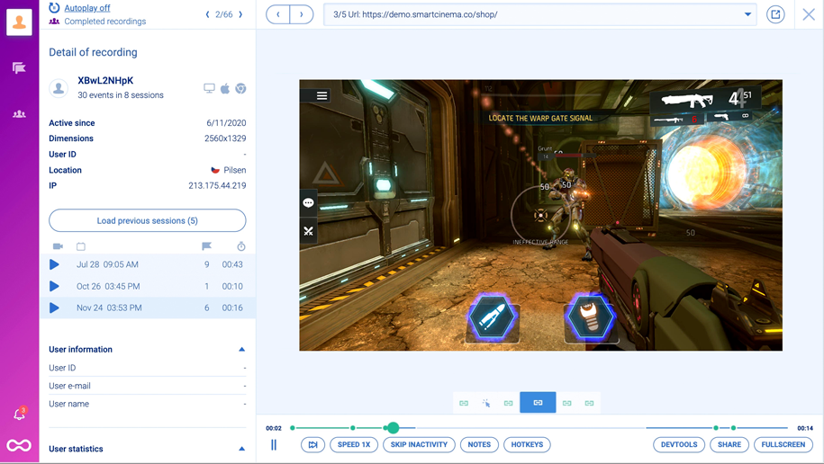Close the recording player
824x464 pixels.
click(809, 14)
